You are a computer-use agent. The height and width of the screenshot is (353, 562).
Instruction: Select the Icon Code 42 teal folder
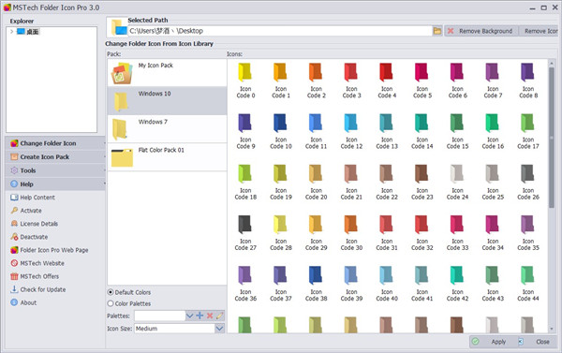click(457, 284)
